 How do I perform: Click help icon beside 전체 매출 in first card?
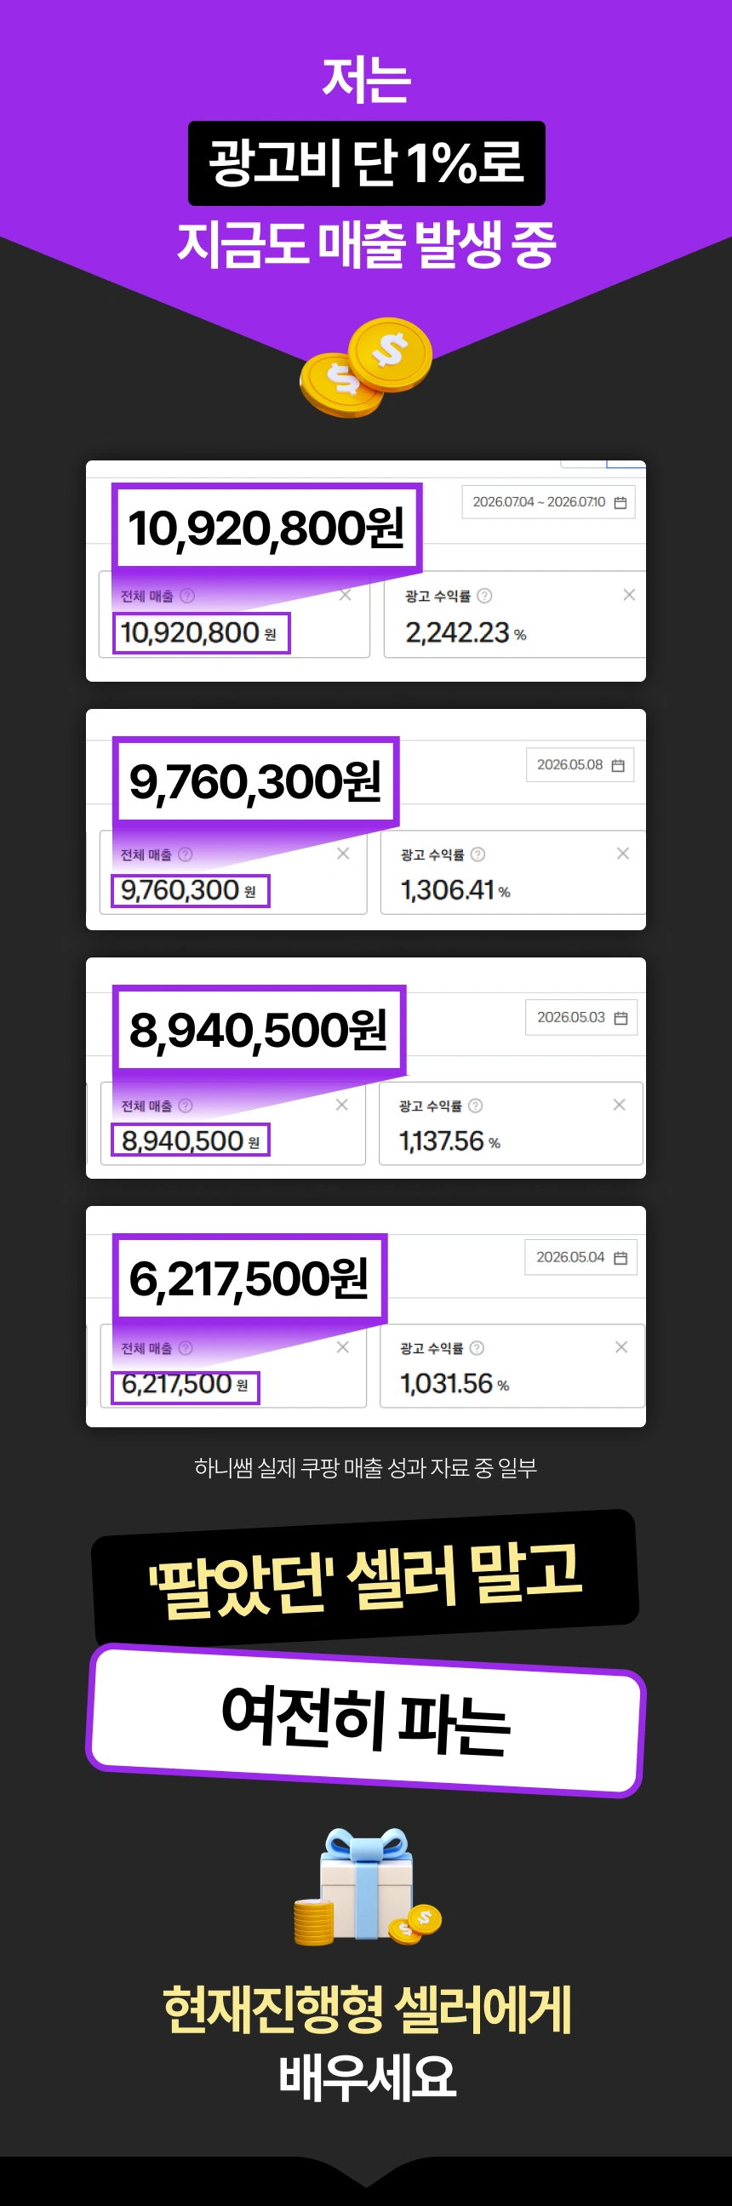187,595
